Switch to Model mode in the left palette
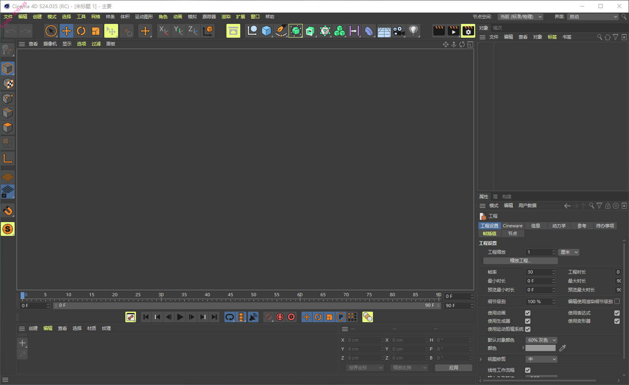 8,68
